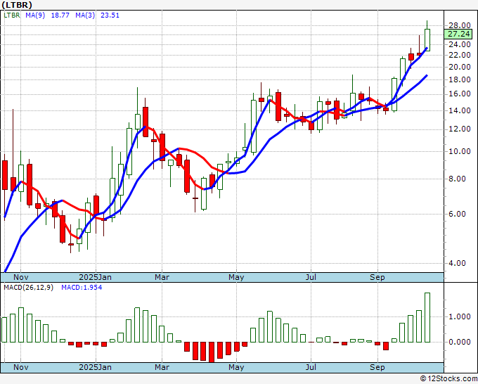Select the MA(9) legend label
The image size is (478, 384).
[x=35, y=15]
